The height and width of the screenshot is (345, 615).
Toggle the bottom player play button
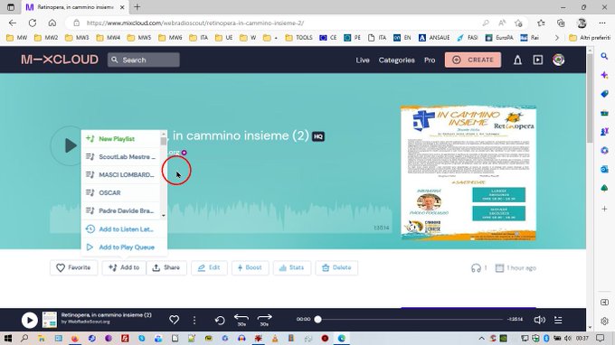30,320
